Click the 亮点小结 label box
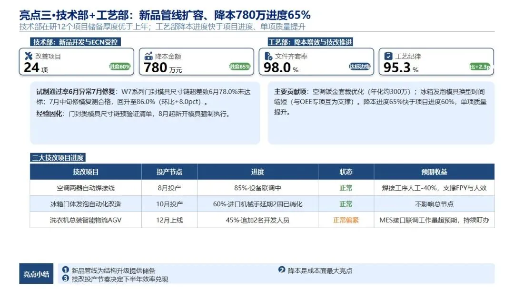514x289 pixels. (36, 274)
